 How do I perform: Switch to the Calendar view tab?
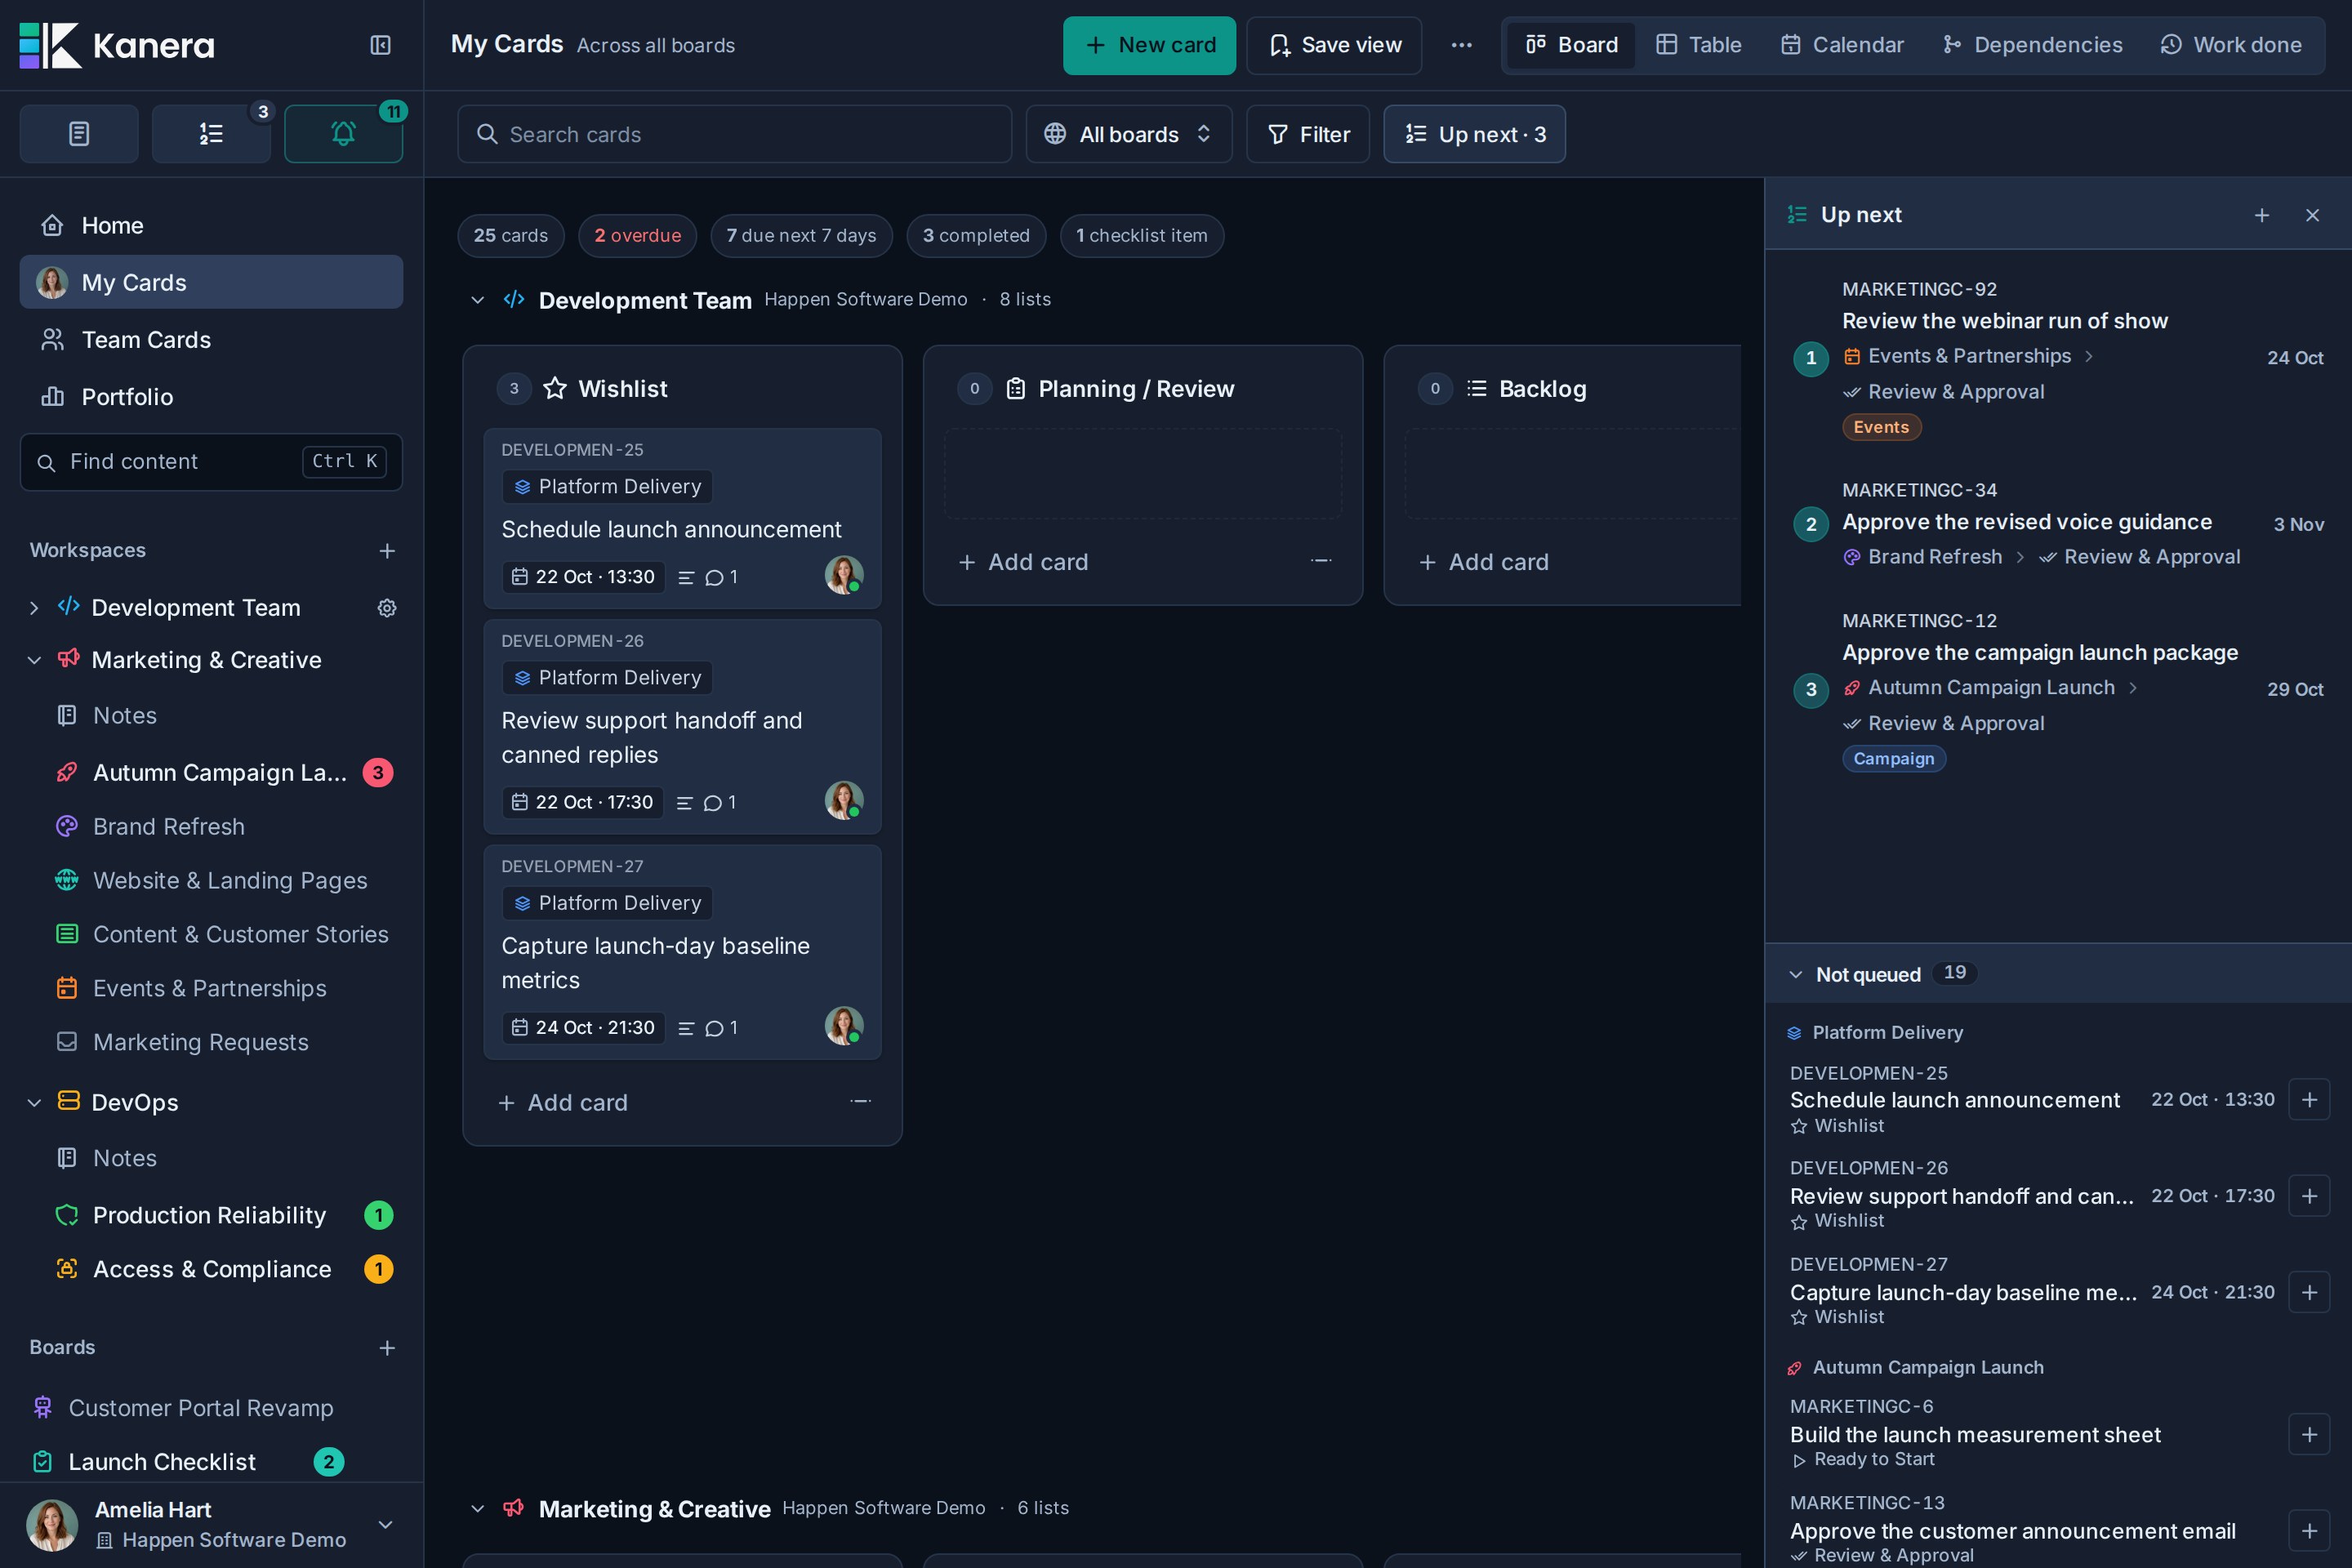click(1842, 45)
